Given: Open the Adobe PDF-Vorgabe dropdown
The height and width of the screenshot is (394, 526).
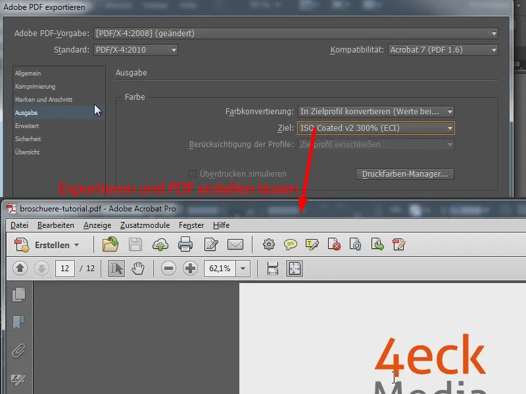Looking at the screenshot, I should pyautogui.click(x=295, y=33).
